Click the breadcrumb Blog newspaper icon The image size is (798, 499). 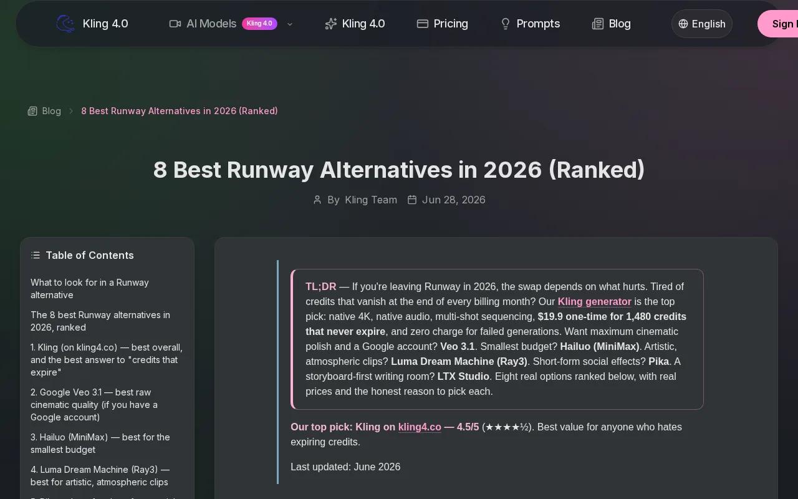32,111
